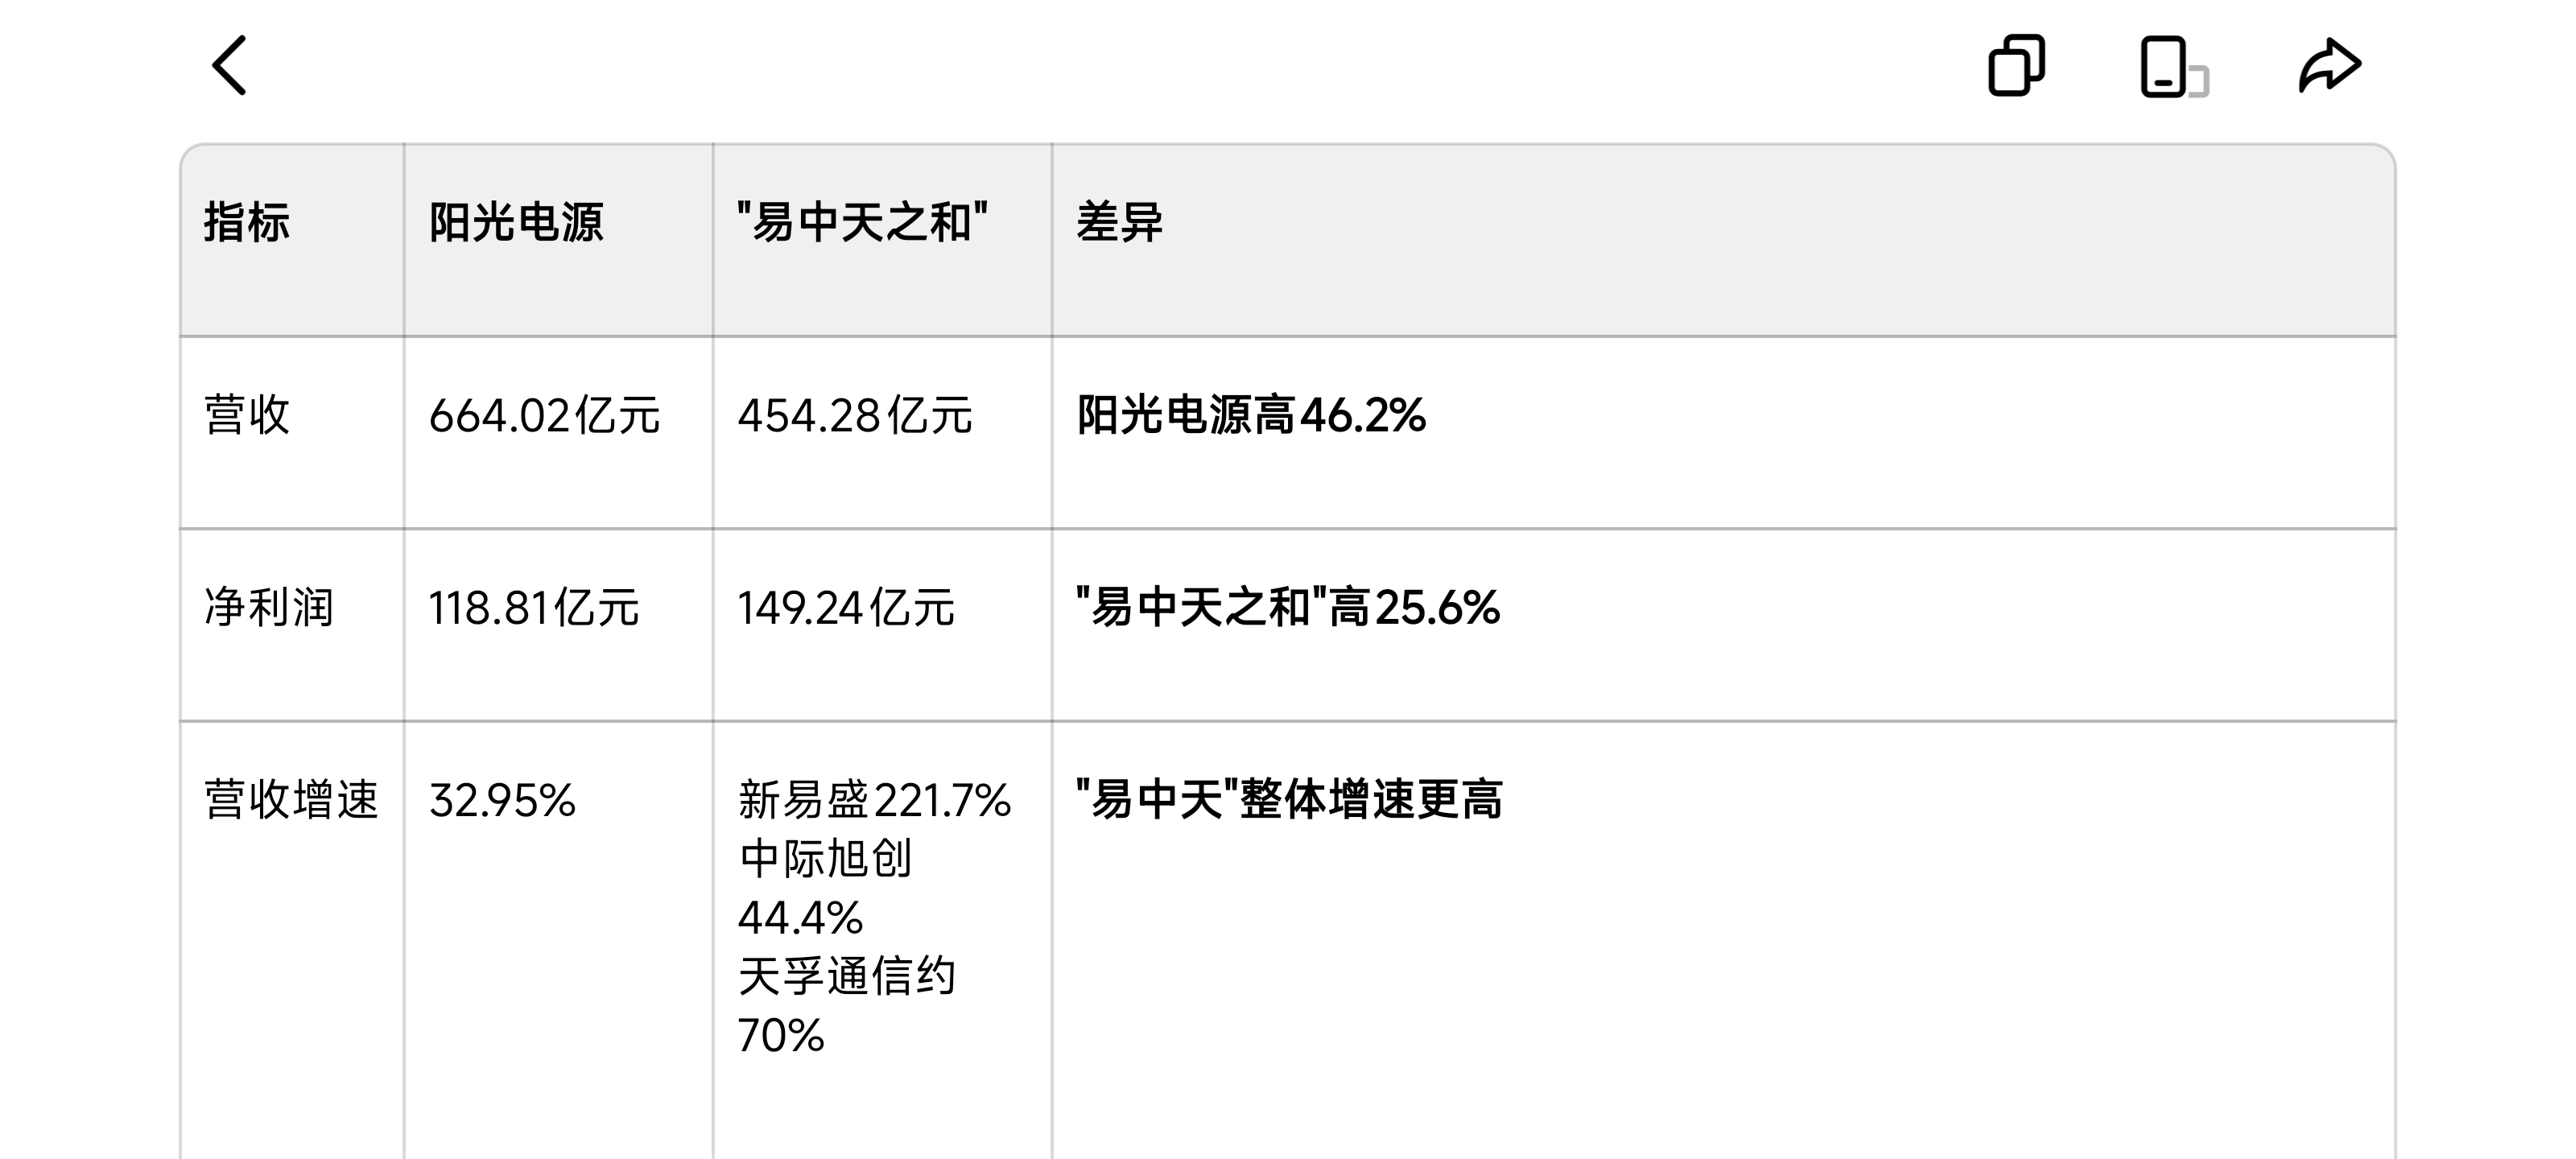Click the bold 阳光电源高46.2% text

pos(1251,415)
